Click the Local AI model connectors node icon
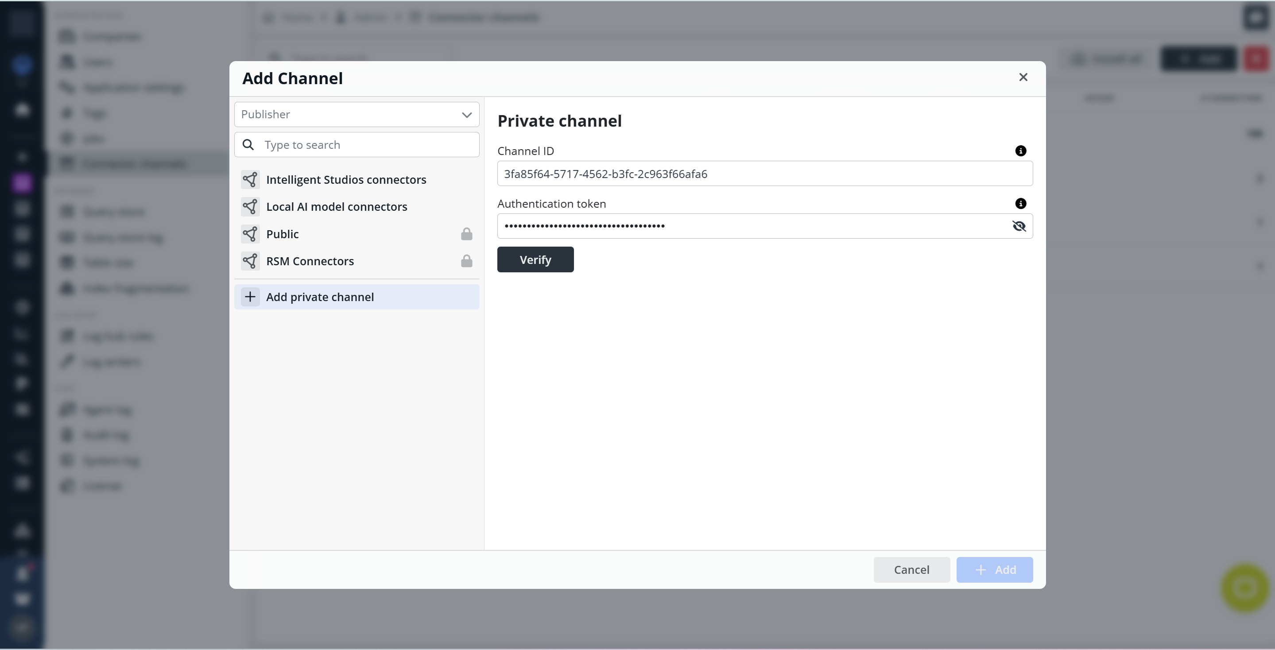The image size is (1275, 650). (251, 206)
